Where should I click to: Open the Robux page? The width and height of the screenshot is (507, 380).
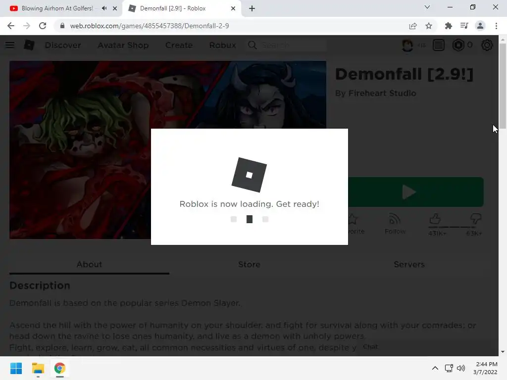(222, 45)
